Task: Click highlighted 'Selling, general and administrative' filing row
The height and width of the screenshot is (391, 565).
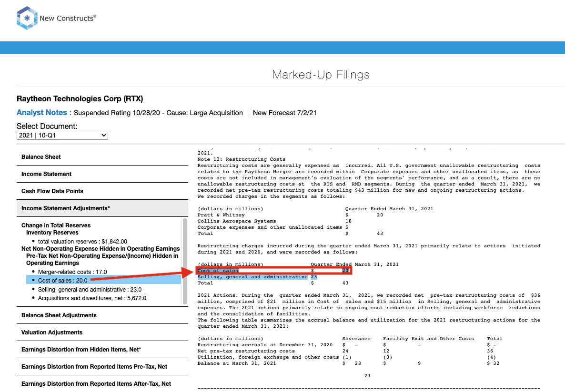Action: coord(257,277)
